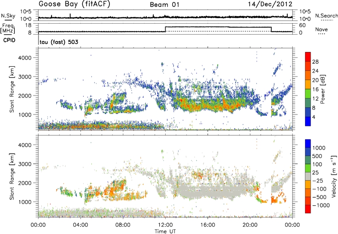Click the 'Power [dB]' colorbar label
The width and height of the screenshot is (338, 234).
pos(322,89)
